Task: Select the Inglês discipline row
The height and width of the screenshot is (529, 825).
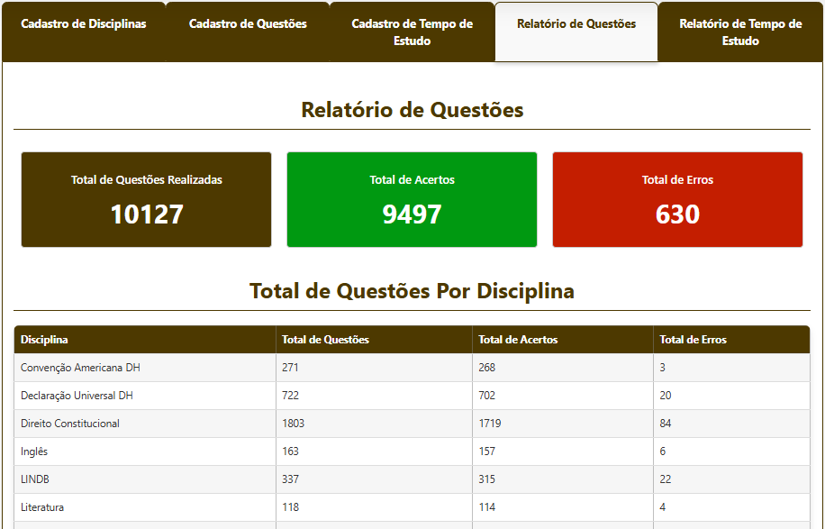Action: (x=34, y=451)
